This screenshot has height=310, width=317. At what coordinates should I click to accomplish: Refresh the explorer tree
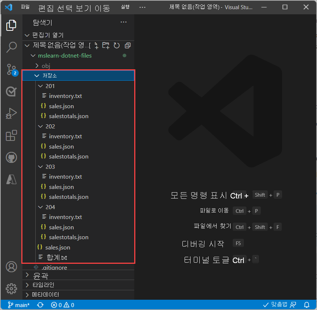click(x=117, y=45)
